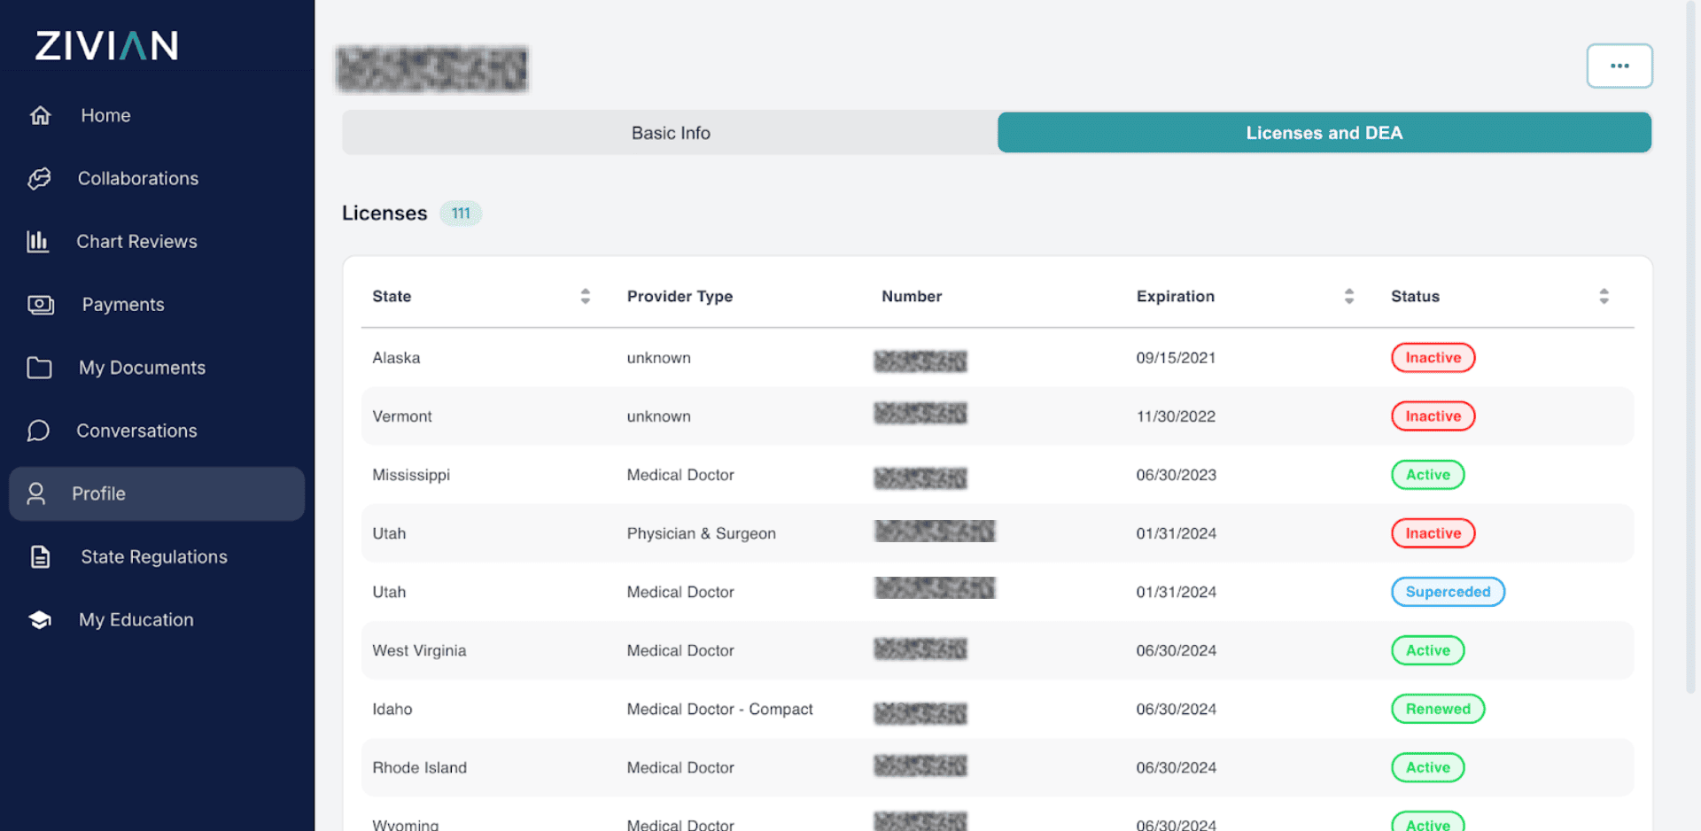Switch to the Basic Info tab
The image size is (1701, 831).
[x=670, y=133]
